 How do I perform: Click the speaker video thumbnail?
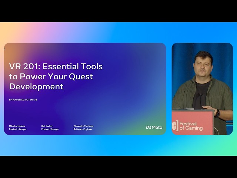pyautogui.click(x=202, y=89)
